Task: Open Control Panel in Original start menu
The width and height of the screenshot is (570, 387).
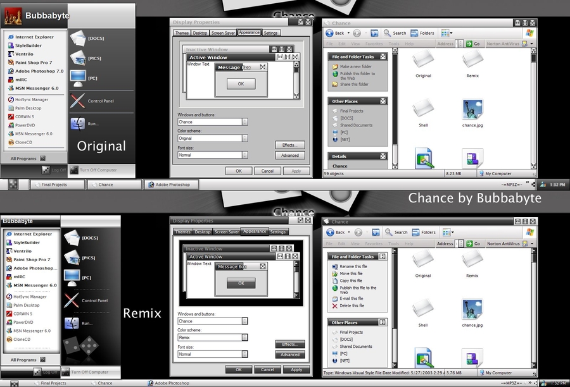Action: (x=92, y=101)
